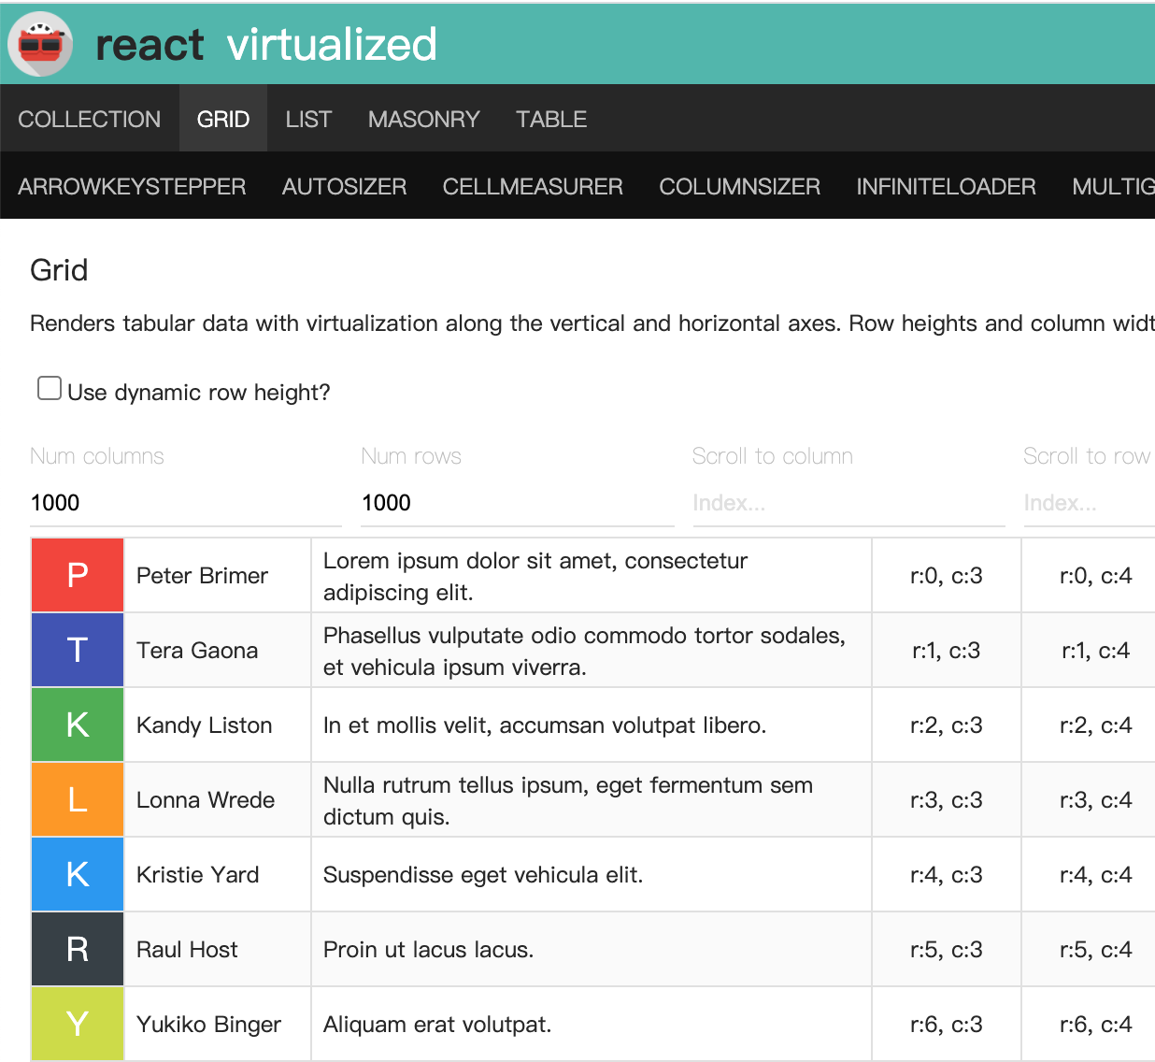The height and width of the screenshot is (1062, 1155).
Task: Select the Tera Gaona name cell
Action: (218, 650)
